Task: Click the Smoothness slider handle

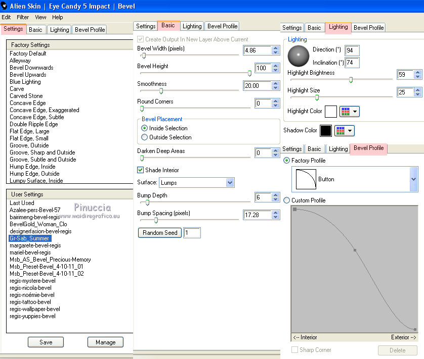Action: click(161, 91)
